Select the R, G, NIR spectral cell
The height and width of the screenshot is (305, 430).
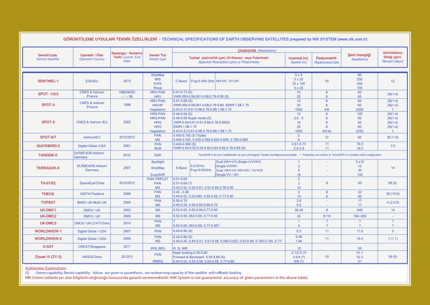point(181,248)
